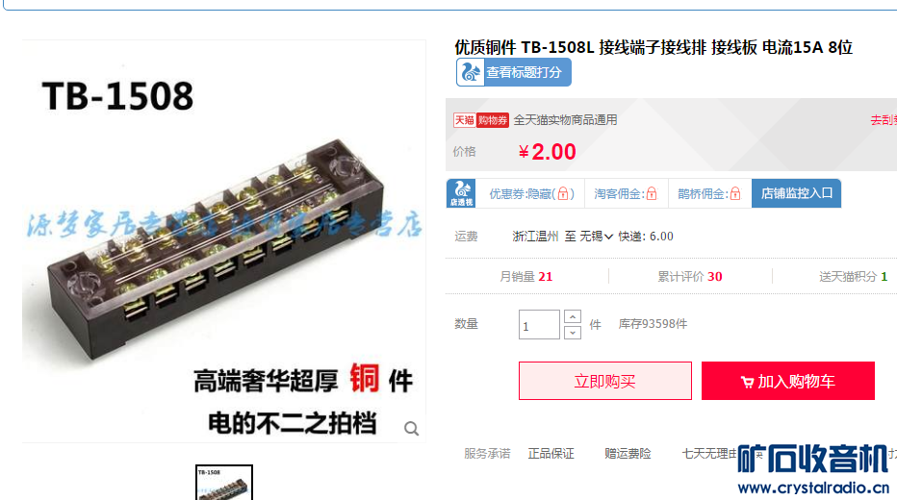The width and height of the screenshot is (897, 500).
Task: Click the 正品保证 service link
Action: (551, 454)
